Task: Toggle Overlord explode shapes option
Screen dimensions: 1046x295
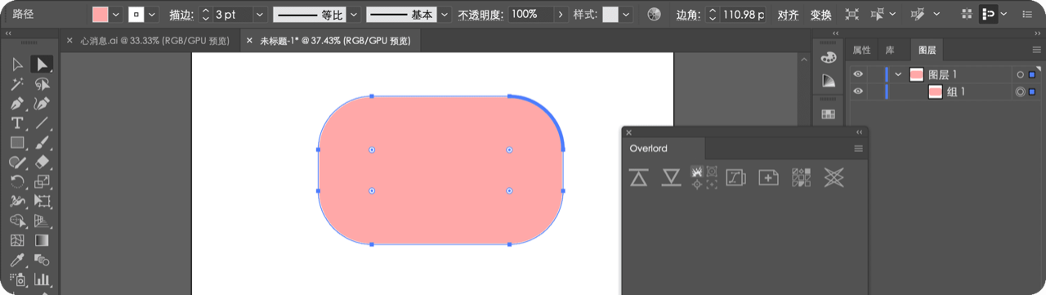Action: pyautogui.click(x=697, y=171)
